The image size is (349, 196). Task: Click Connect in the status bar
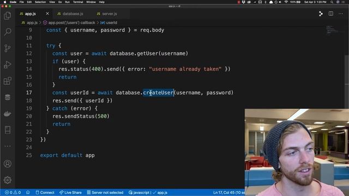[x=45, y=192]
